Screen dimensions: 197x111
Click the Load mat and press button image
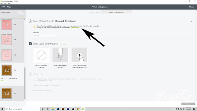pos(79,55)
